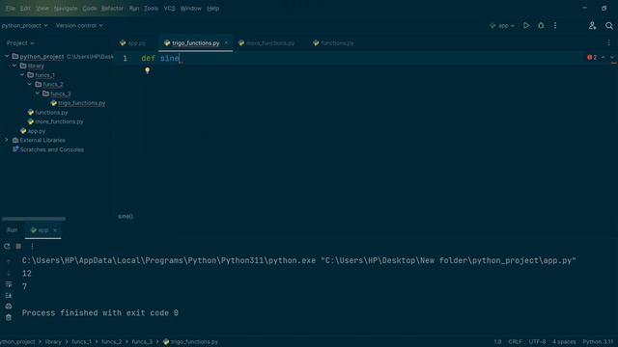Open the Run menu
This screenshot has height=347, width=618.
(134, 9)
